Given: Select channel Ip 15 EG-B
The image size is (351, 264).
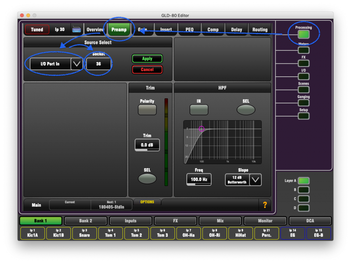Looking at the screenshot, I should click(318, 233).
